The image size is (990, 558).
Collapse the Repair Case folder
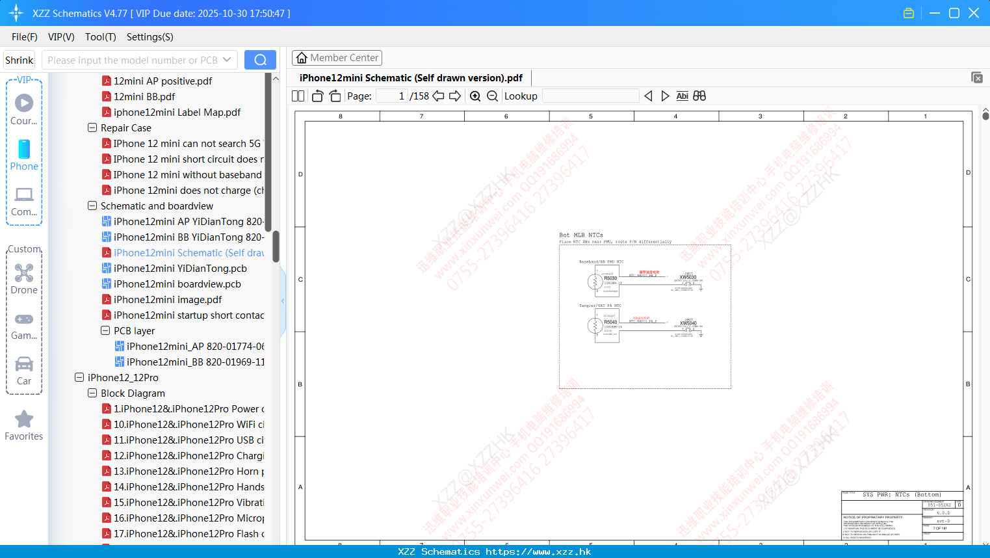click(92, 127)
